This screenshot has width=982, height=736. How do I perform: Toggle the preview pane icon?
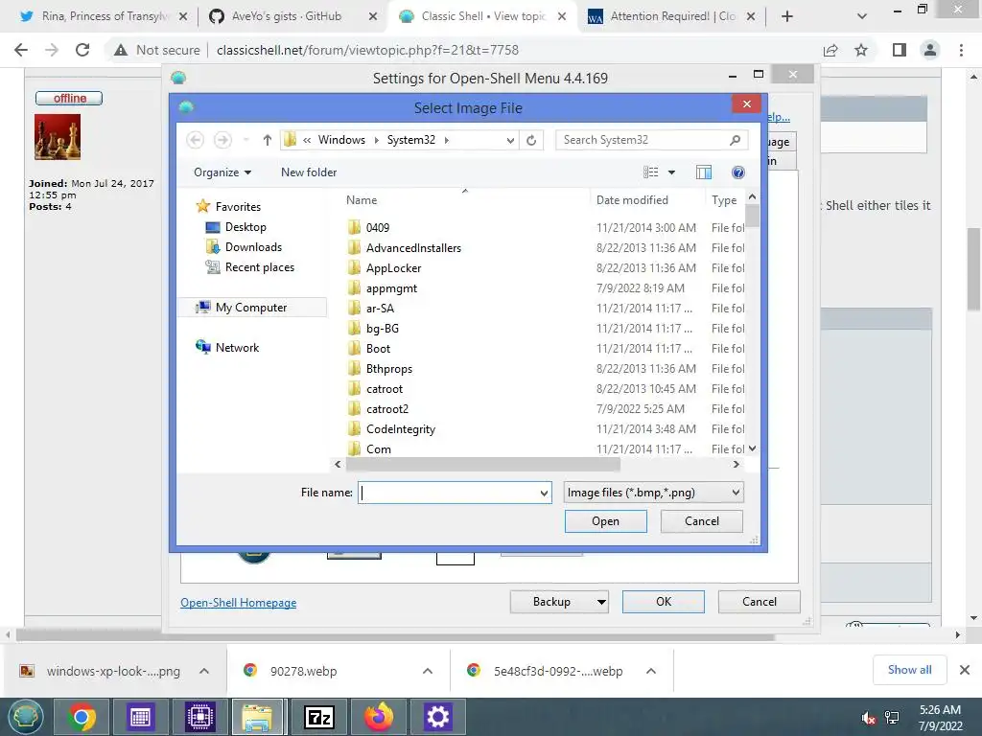coord(704,172)
